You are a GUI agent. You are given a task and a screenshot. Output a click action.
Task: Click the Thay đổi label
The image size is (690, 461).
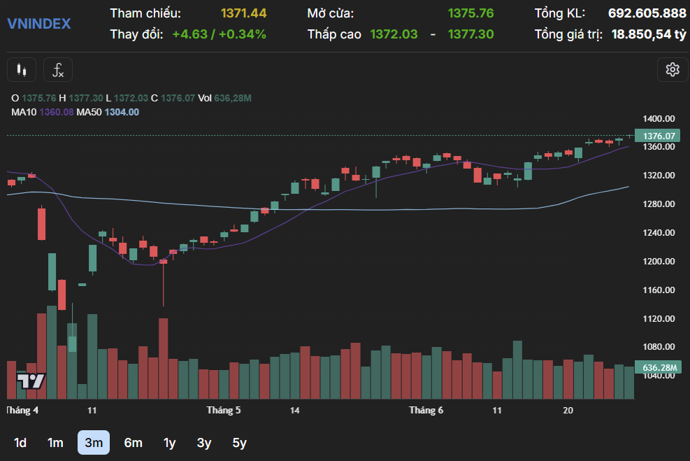[x=136, y=34]
